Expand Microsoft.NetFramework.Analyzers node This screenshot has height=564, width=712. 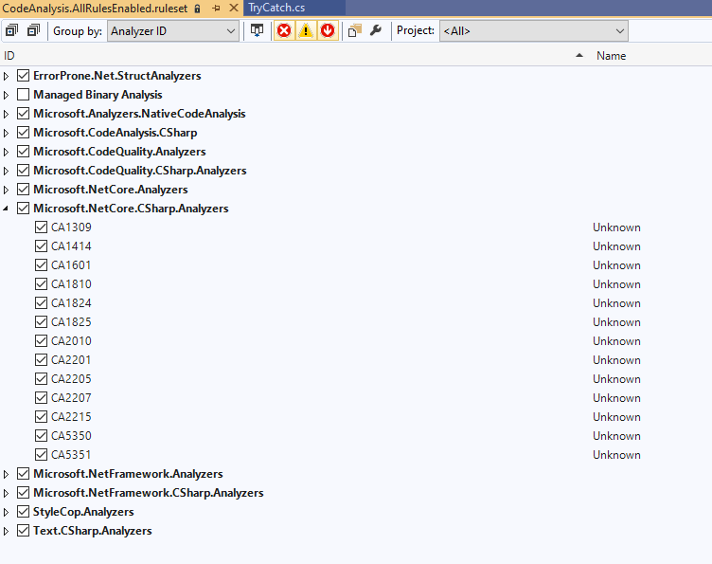click(6, 474)
